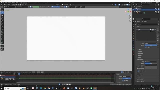The height and width of the screenshot is (90, 160).
Task: Select the Tint tool
Action: pos(2,21)
